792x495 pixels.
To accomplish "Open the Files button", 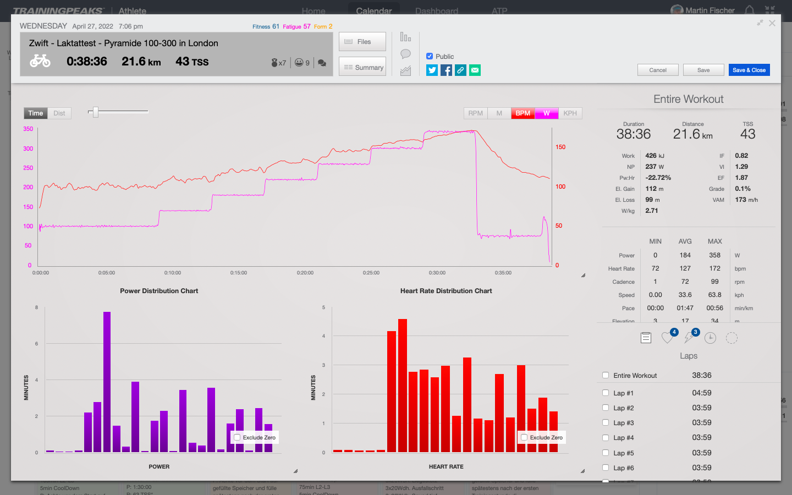I will click(362, 42).
